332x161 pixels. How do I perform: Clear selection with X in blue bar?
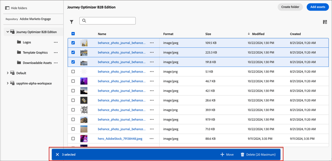click(57, 155)
